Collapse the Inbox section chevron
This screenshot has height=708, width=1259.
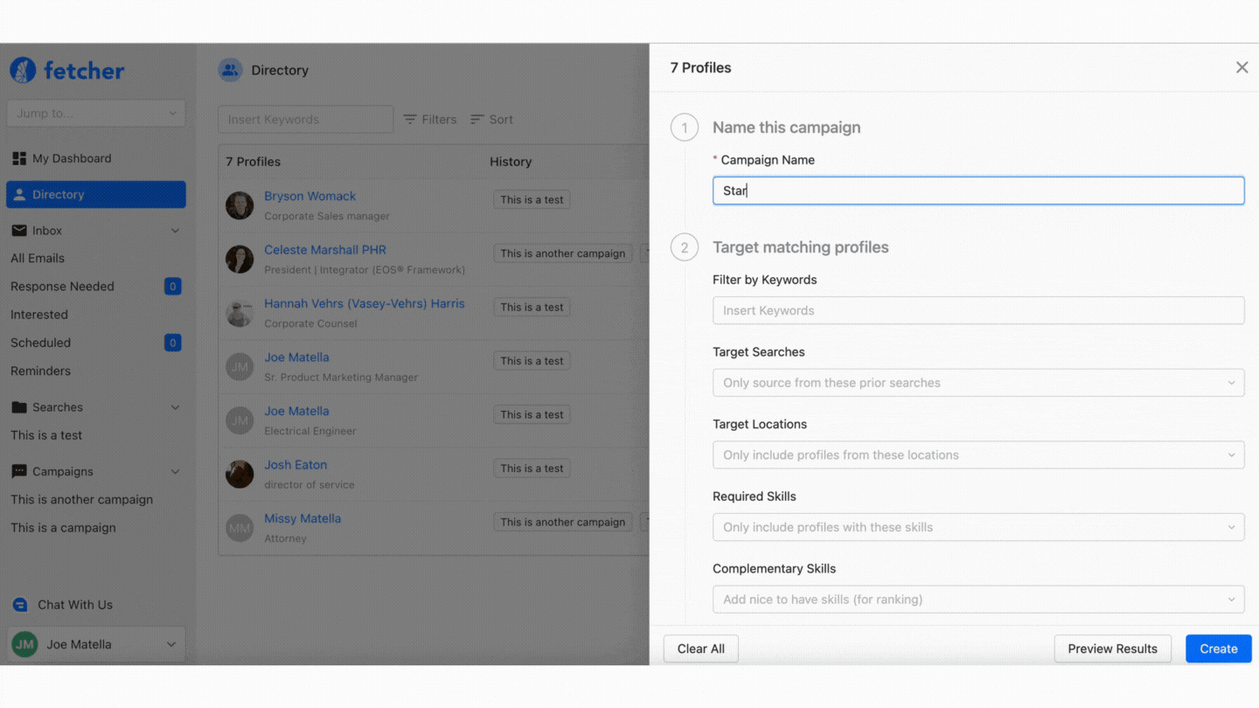(175, 231)
